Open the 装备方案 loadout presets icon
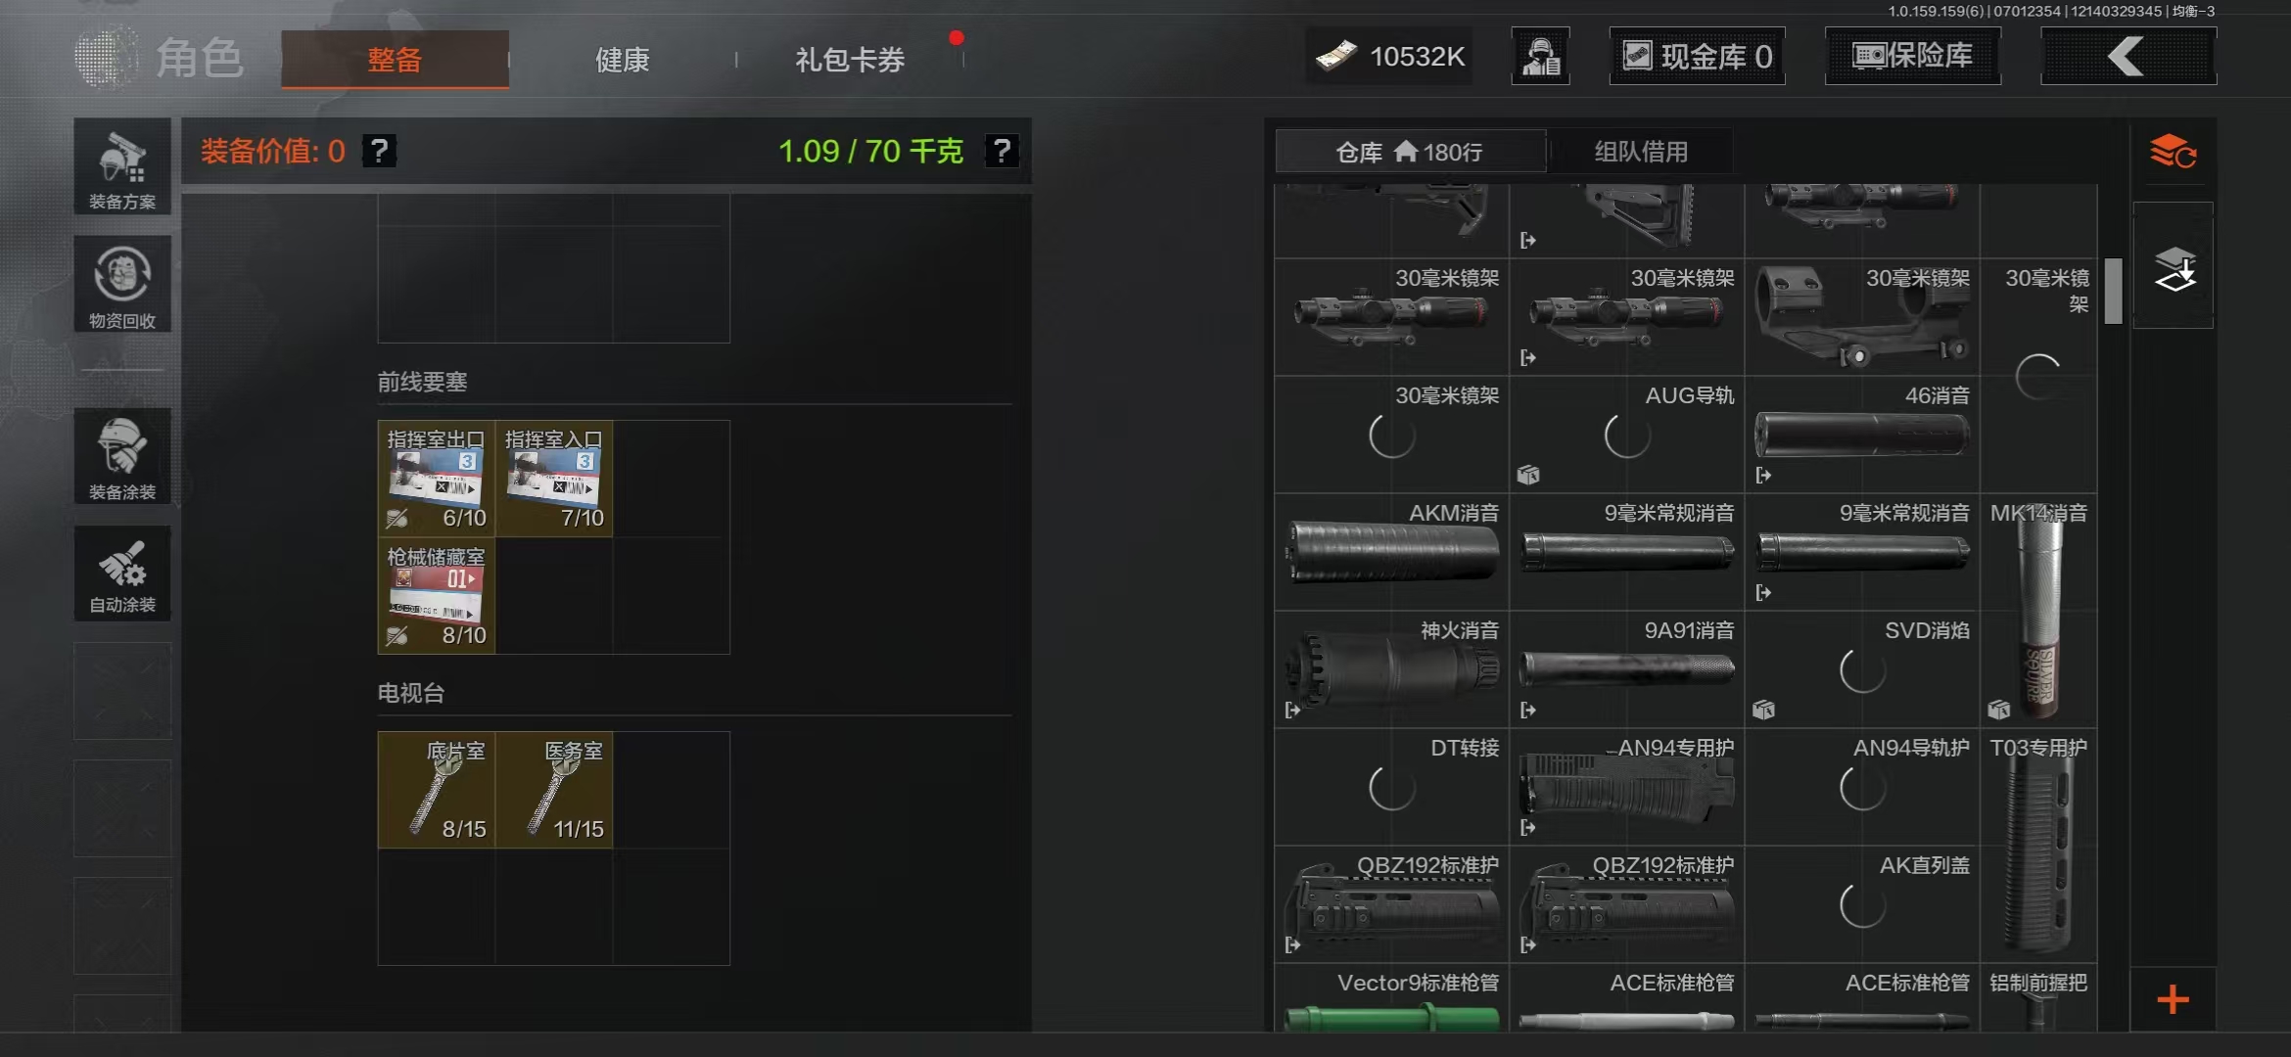The height and width of the screenshot is (1057, 2291). pyautogui.click(x=122, y=166)
